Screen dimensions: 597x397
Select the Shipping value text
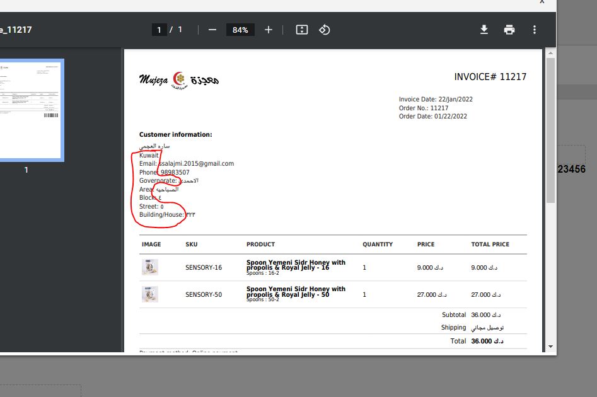pos(487,327)
